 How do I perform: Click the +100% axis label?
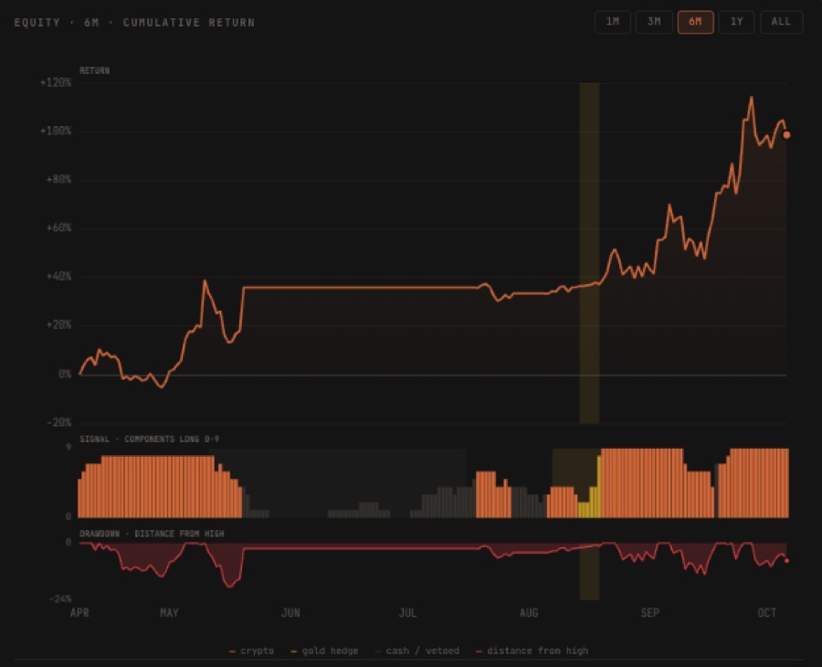(56, 131)
